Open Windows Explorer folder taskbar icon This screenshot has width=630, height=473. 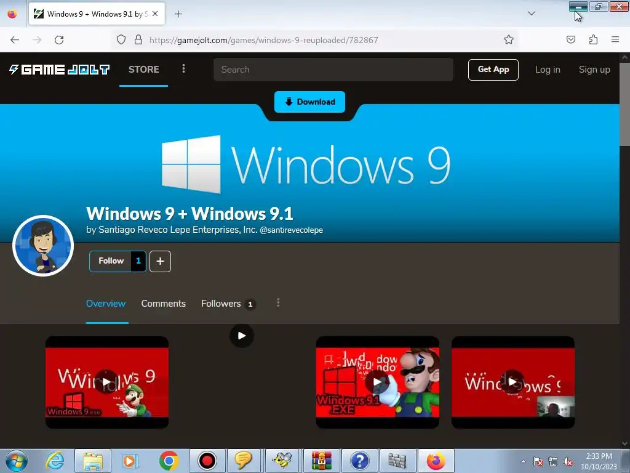coord(93,461)
